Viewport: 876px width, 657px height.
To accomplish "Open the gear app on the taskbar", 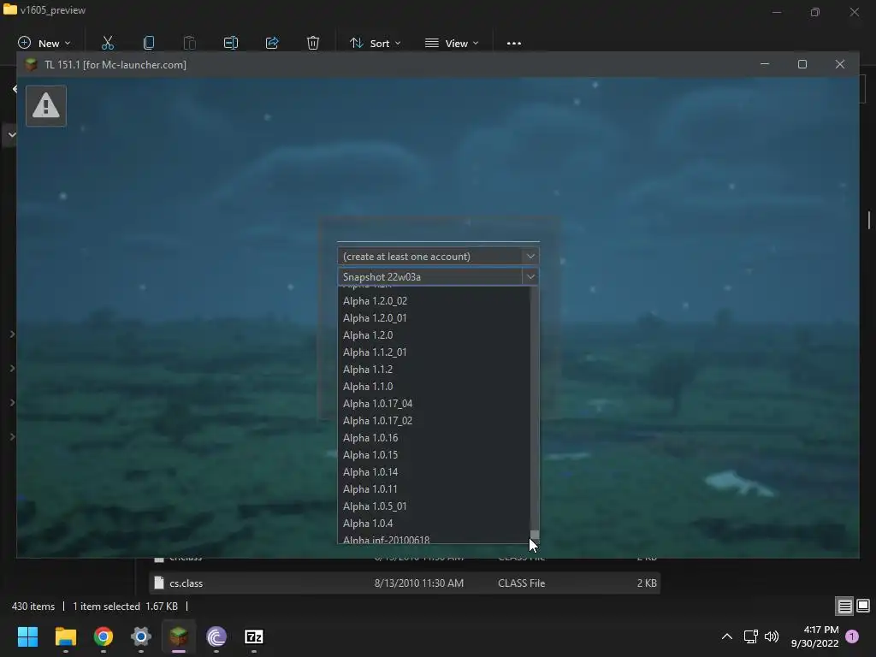I will point(141,636).
